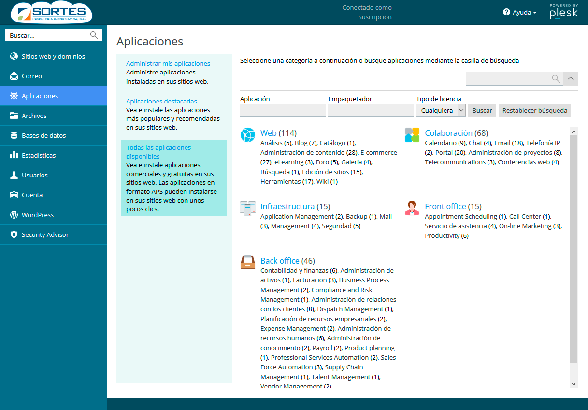Focus the Aplicación text field
The width and height of the screenshot is (588, 410).
(x=283, y=110)
